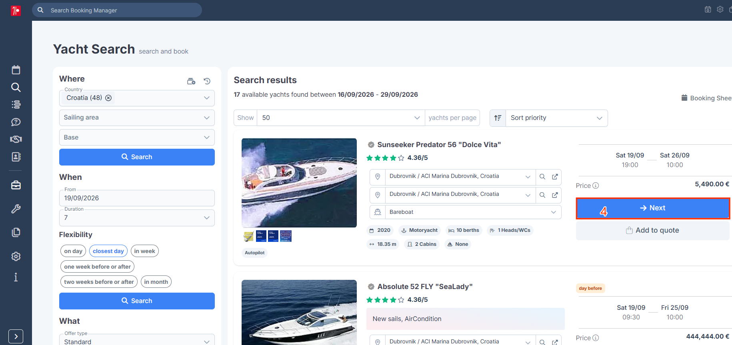This screenshot has width=732, height=345.
Task: Open the handshake icon in the sidebar
Action: pos(16,139)
